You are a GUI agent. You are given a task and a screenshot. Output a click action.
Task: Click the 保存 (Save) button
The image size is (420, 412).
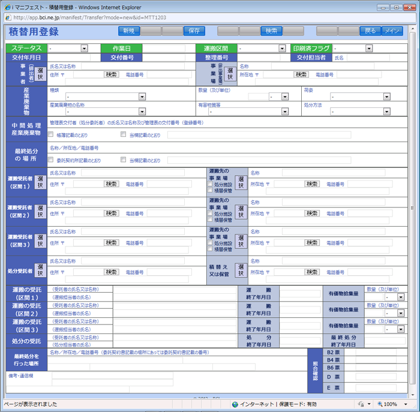coord(194,31)
